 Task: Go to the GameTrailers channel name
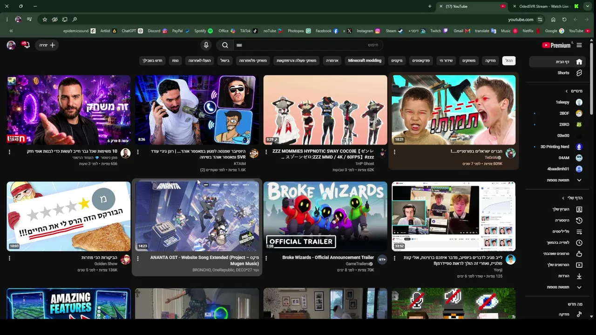(358, 264)
